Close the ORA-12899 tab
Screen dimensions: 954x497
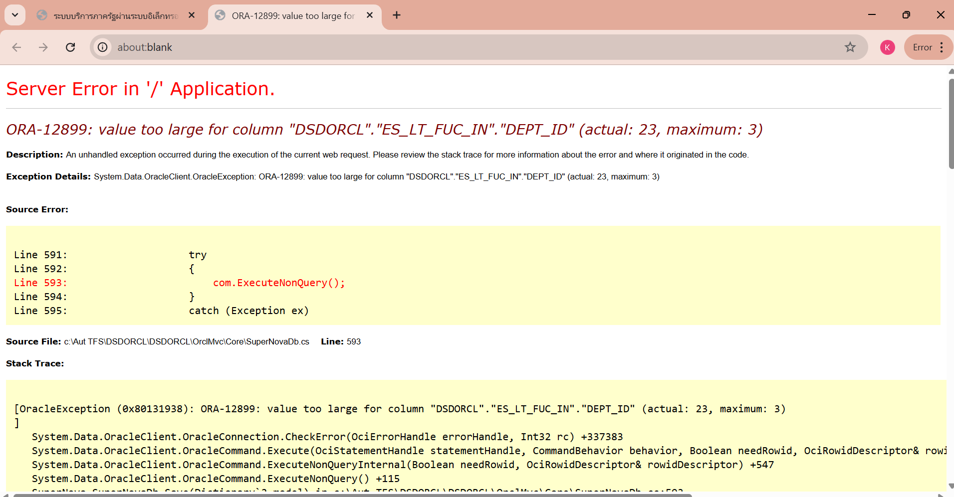pos(370,15)
